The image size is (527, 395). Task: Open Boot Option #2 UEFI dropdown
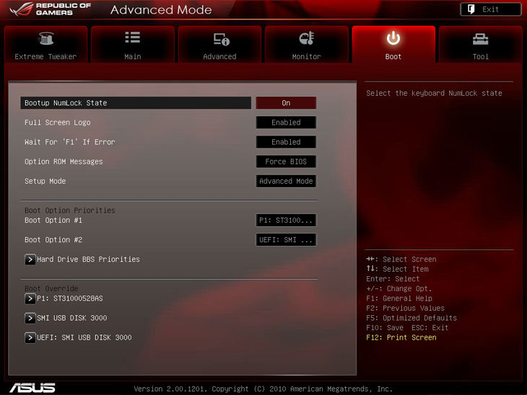[x=286, y=239]
